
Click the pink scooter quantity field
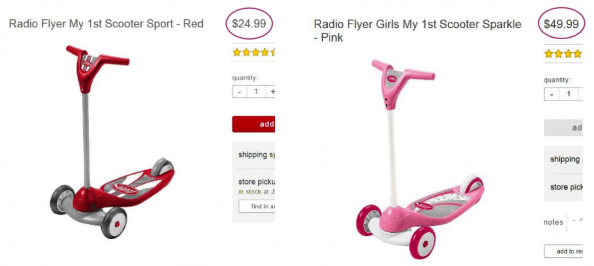(x=569, y=94)
